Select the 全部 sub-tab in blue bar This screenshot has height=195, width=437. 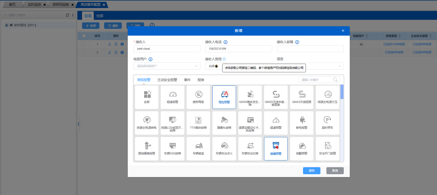point(100,16)
